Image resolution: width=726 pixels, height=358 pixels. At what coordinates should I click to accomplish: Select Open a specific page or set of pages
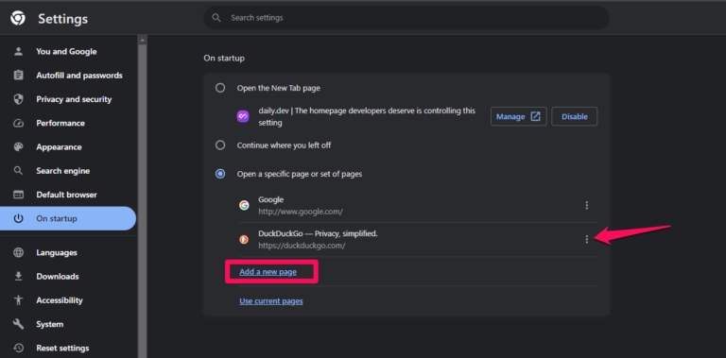click(220, 174)
